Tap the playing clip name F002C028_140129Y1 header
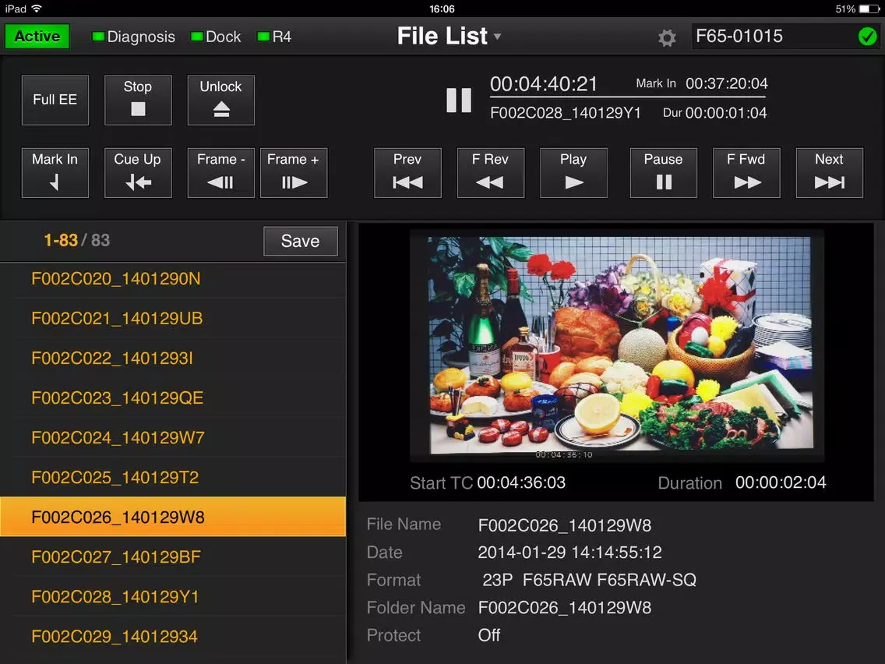 pos(566,113)
